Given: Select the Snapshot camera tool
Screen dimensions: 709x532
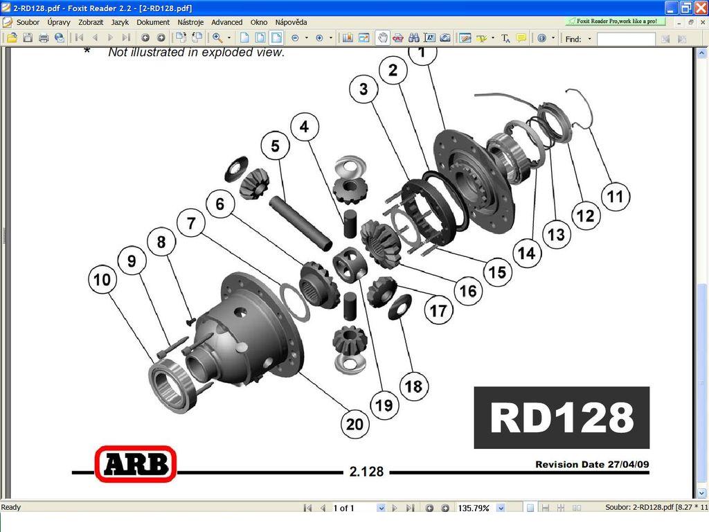Looking at the screenshot, I should point(445,38).
